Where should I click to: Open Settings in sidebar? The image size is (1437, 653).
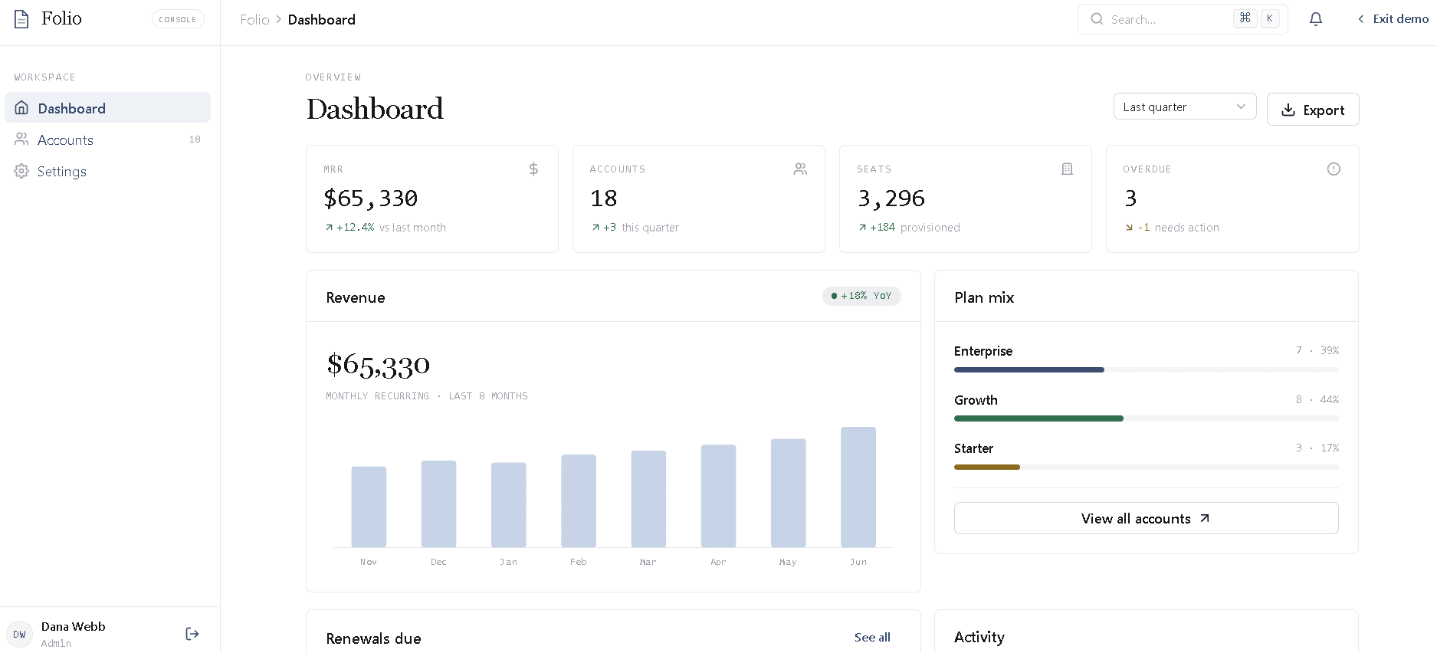[x=108, y=171]
